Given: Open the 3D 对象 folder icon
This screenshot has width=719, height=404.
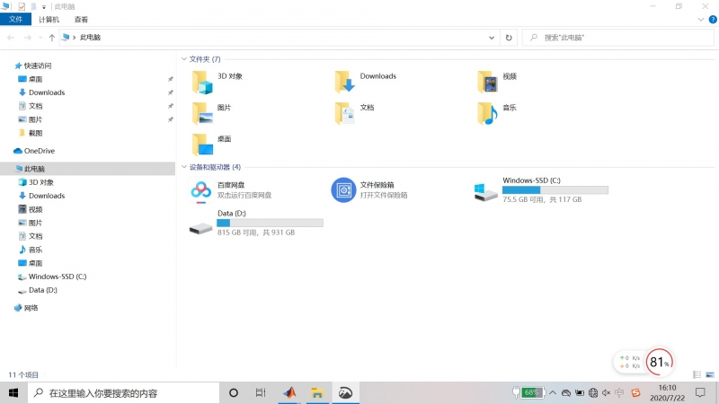Looking at the screenshot, I should pos(201,82).
